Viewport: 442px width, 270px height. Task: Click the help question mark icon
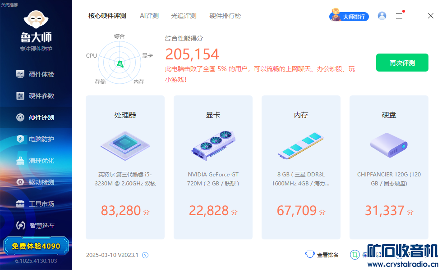(145, 255)
